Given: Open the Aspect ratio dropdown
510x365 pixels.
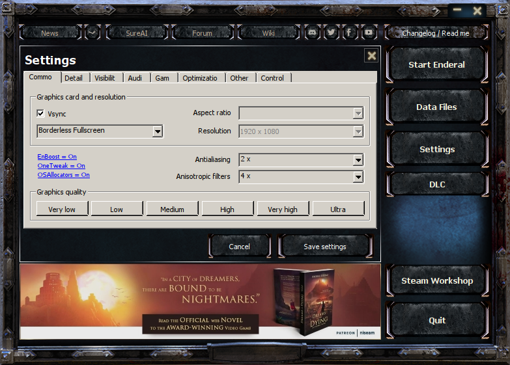Looking at the screenshot, I should 301,113.
